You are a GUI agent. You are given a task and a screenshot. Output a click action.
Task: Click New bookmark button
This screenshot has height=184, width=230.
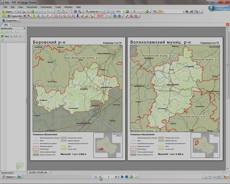pos(5,36)
